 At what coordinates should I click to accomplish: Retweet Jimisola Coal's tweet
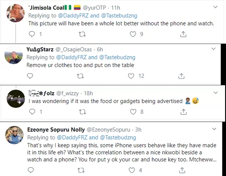coord(82,34)
